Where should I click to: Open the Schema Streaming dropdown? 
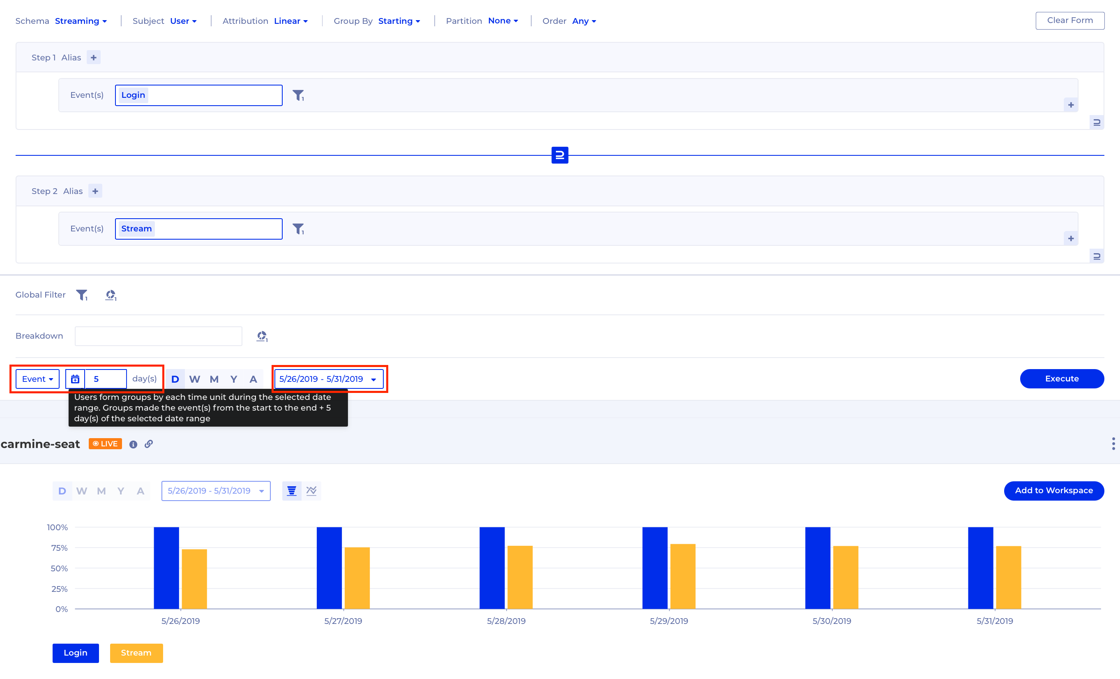pyautogui.click(x=81, y=21)
